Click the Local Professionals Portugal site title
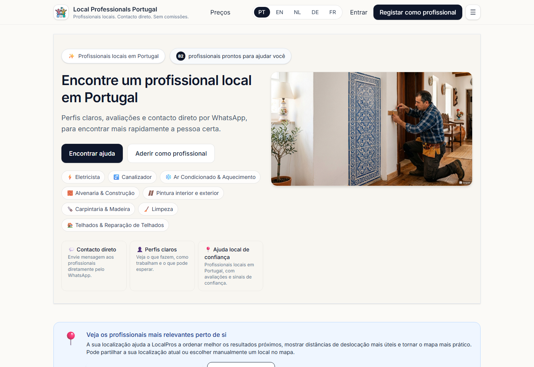The image size is (534, 367). click(x=115, y=9)
